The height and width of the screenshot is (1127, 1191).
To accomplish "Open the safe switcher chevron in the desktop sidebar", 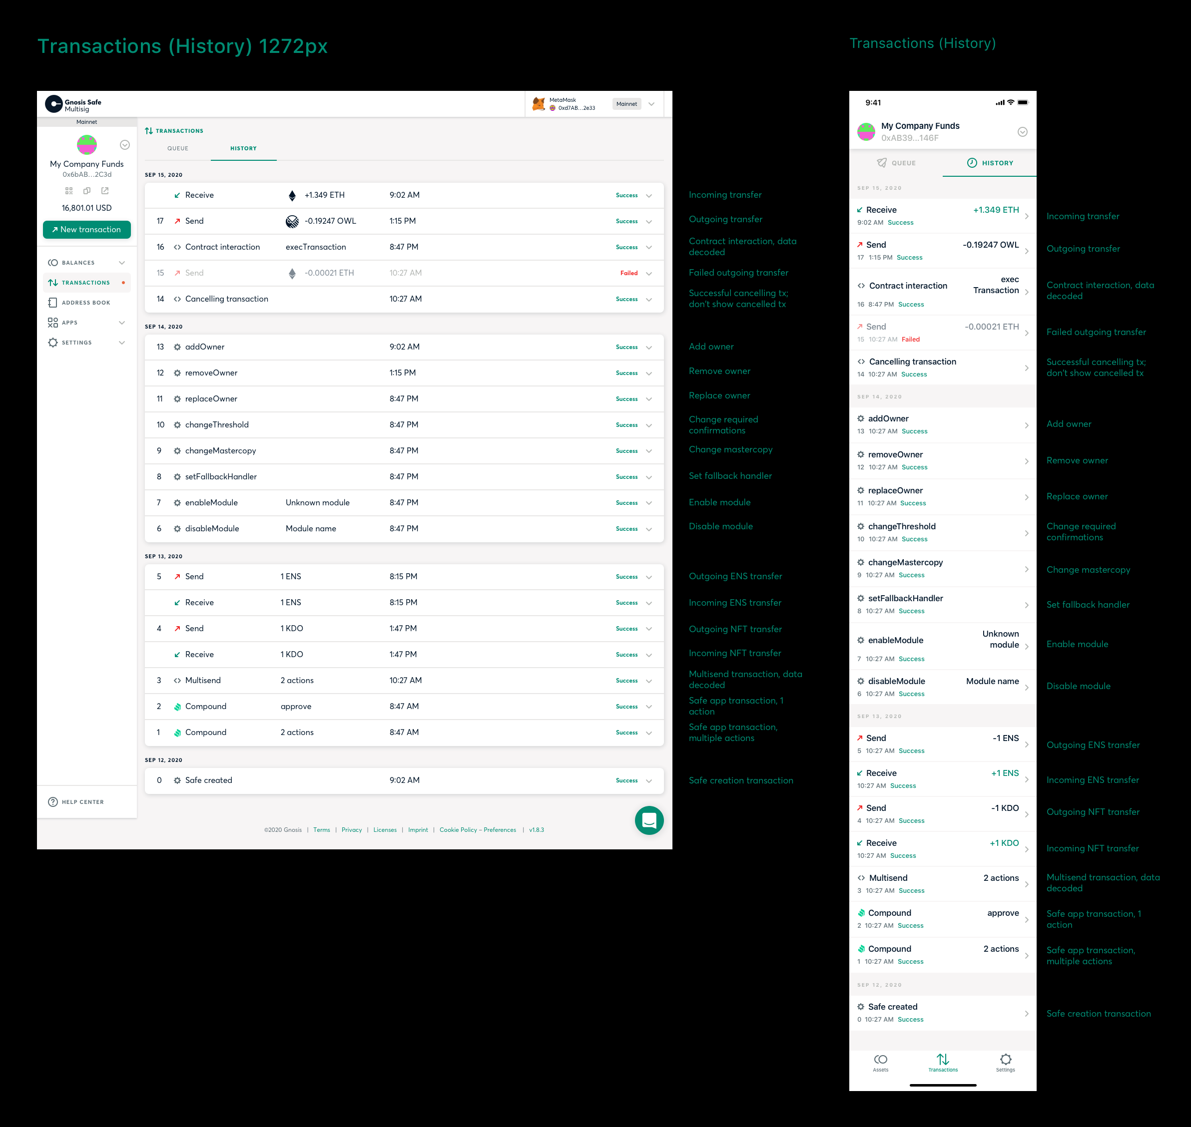I will [125, 145].
